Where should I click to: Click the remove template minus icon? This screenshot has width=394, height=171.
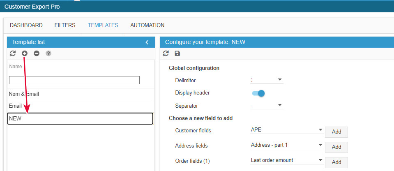[37, 53]
